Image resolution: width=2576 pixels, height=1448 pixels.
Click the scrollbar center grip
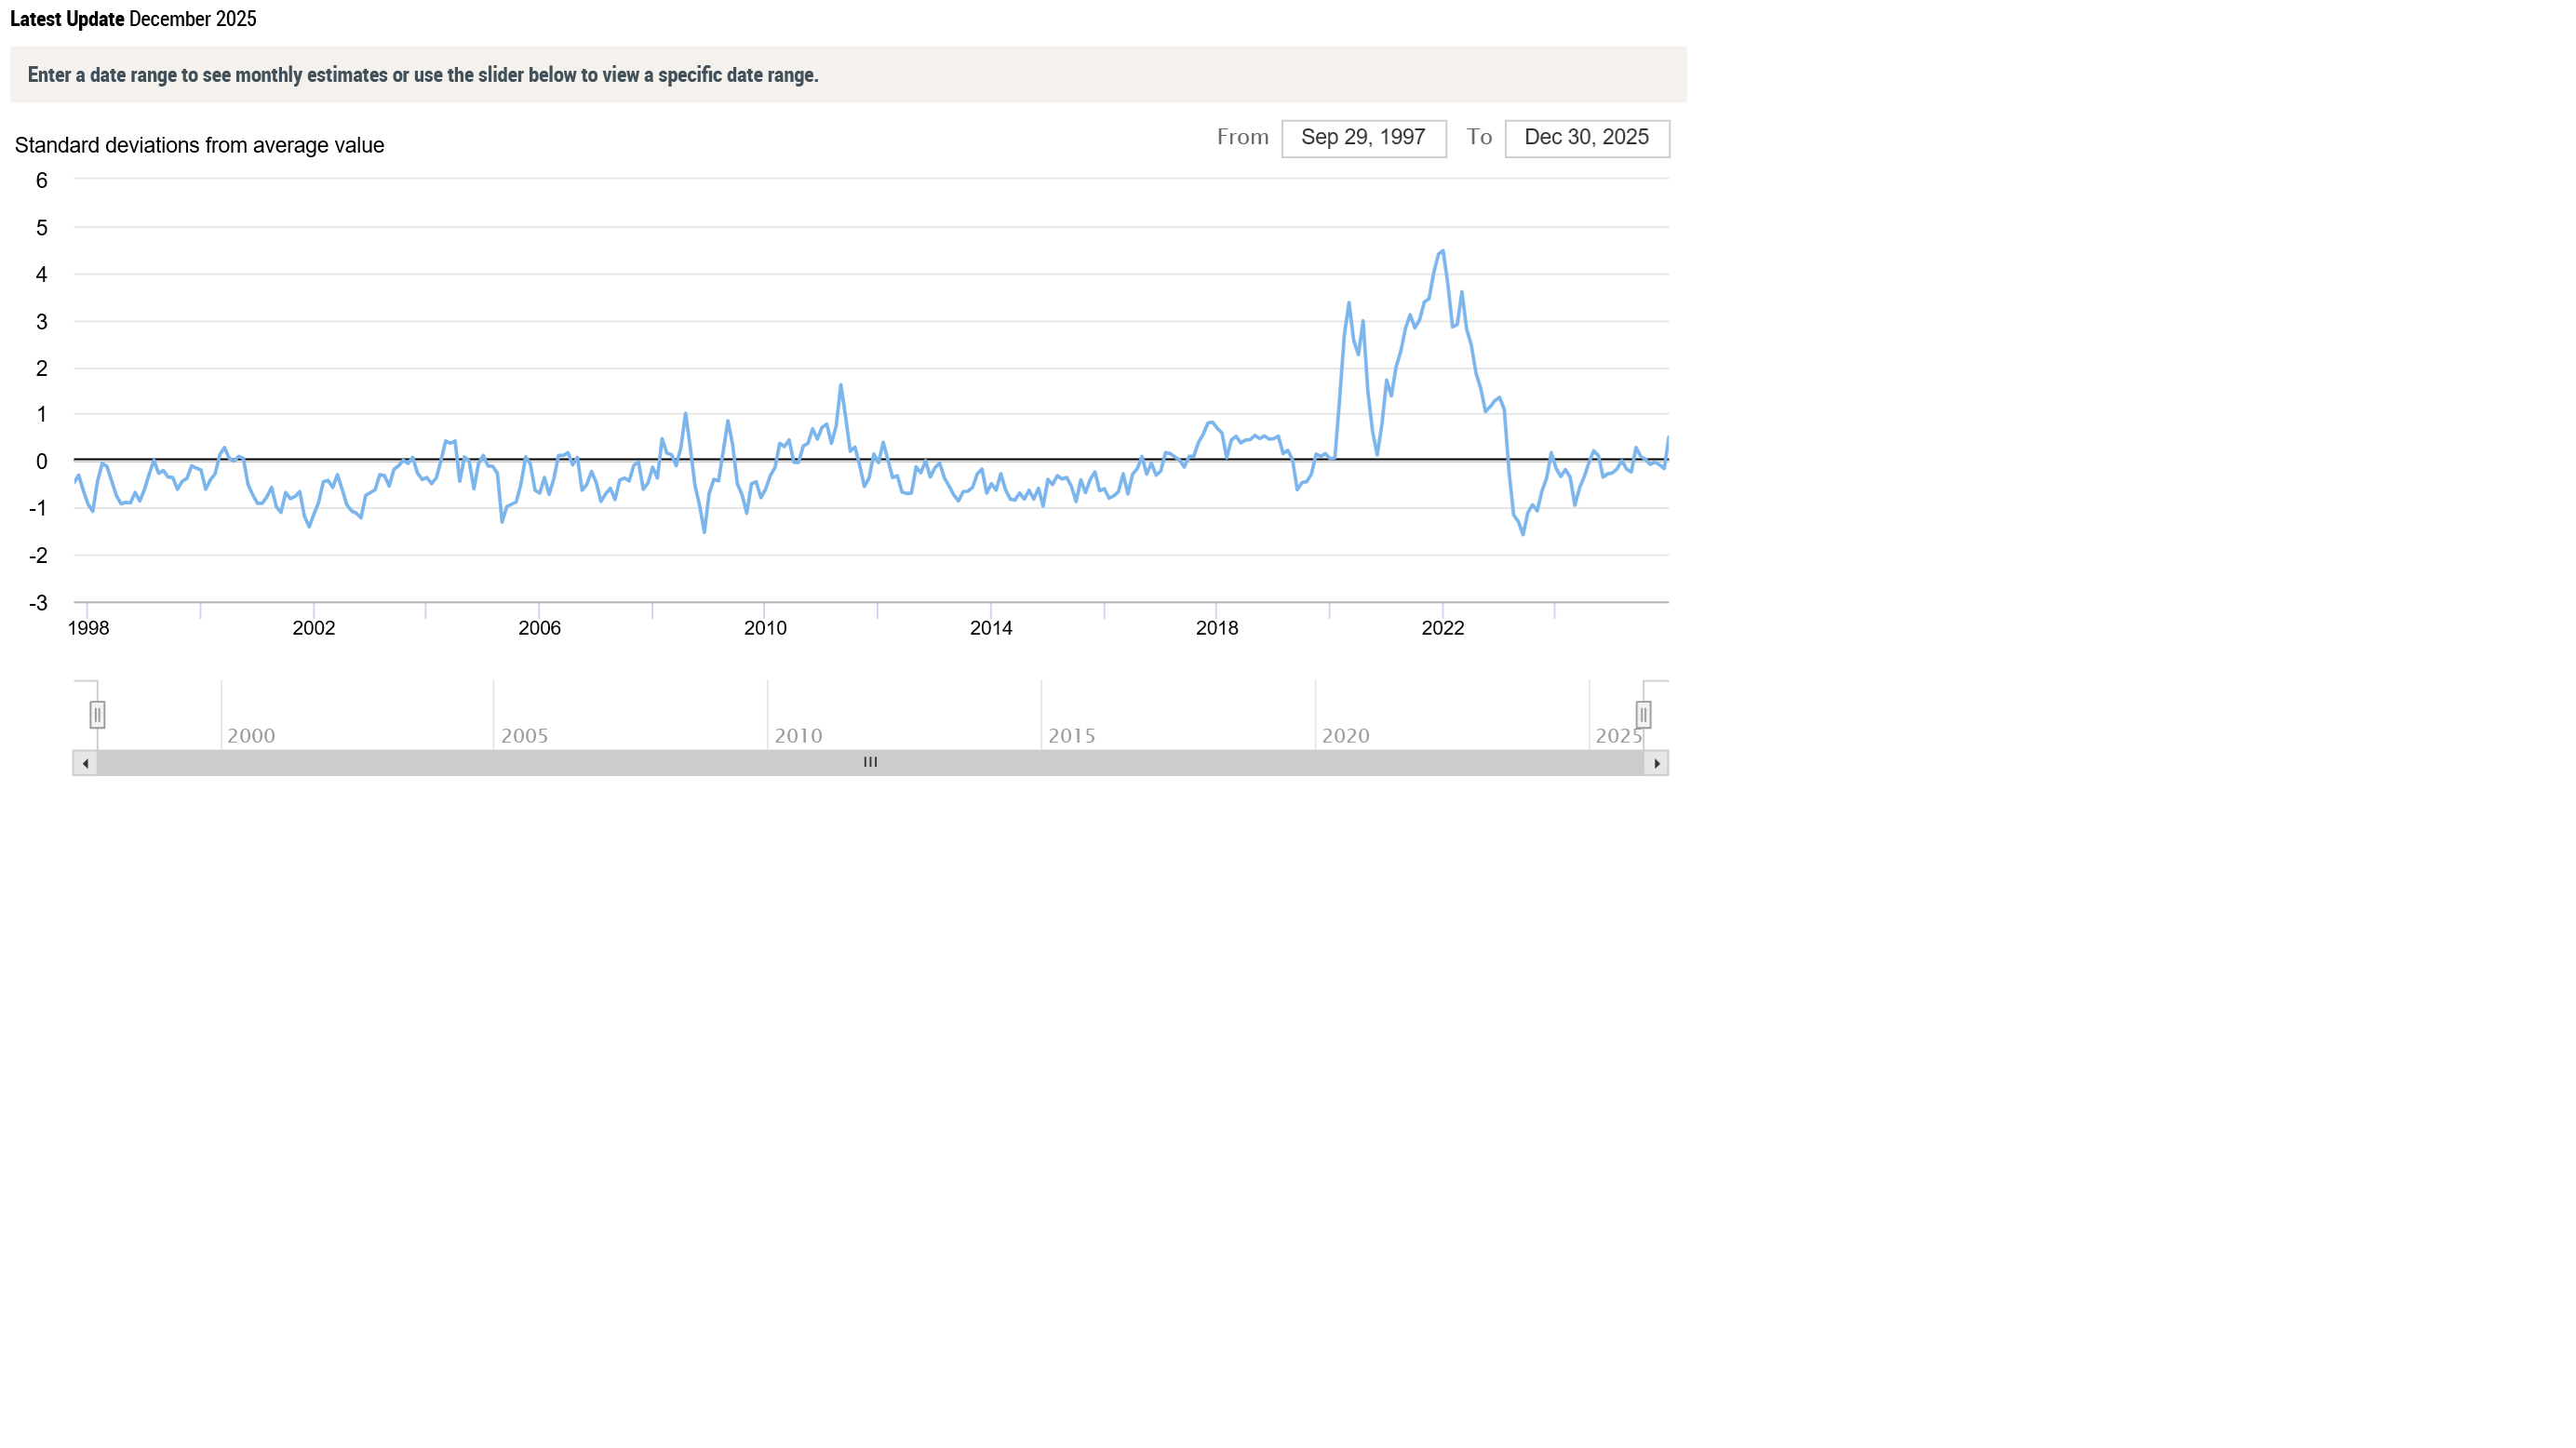(870, 763)
